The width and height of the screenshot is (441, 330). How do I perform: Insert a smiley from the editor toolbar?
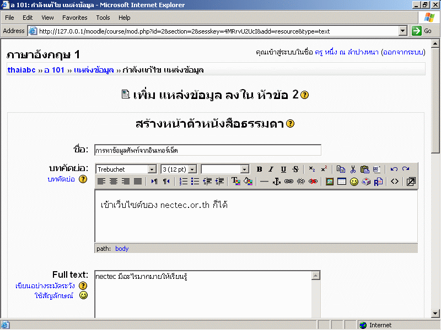(354, 182)
